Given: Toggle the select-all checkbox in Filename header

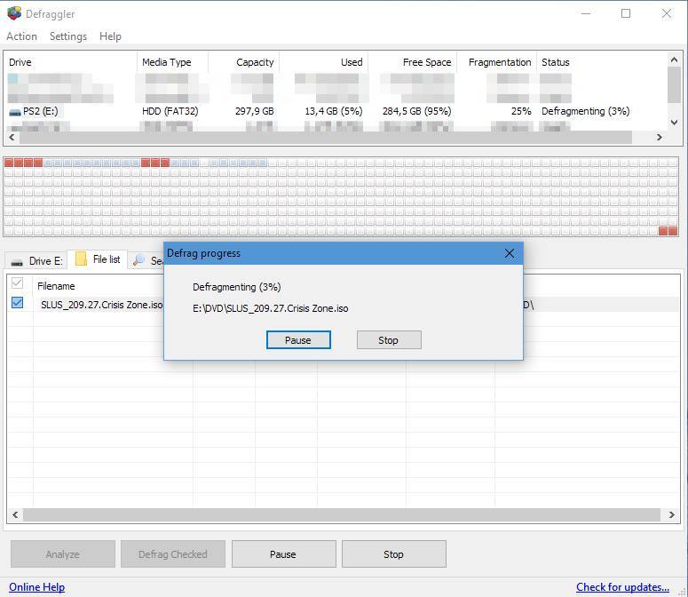Looking at the screenshot, I should tap(17, 283).
